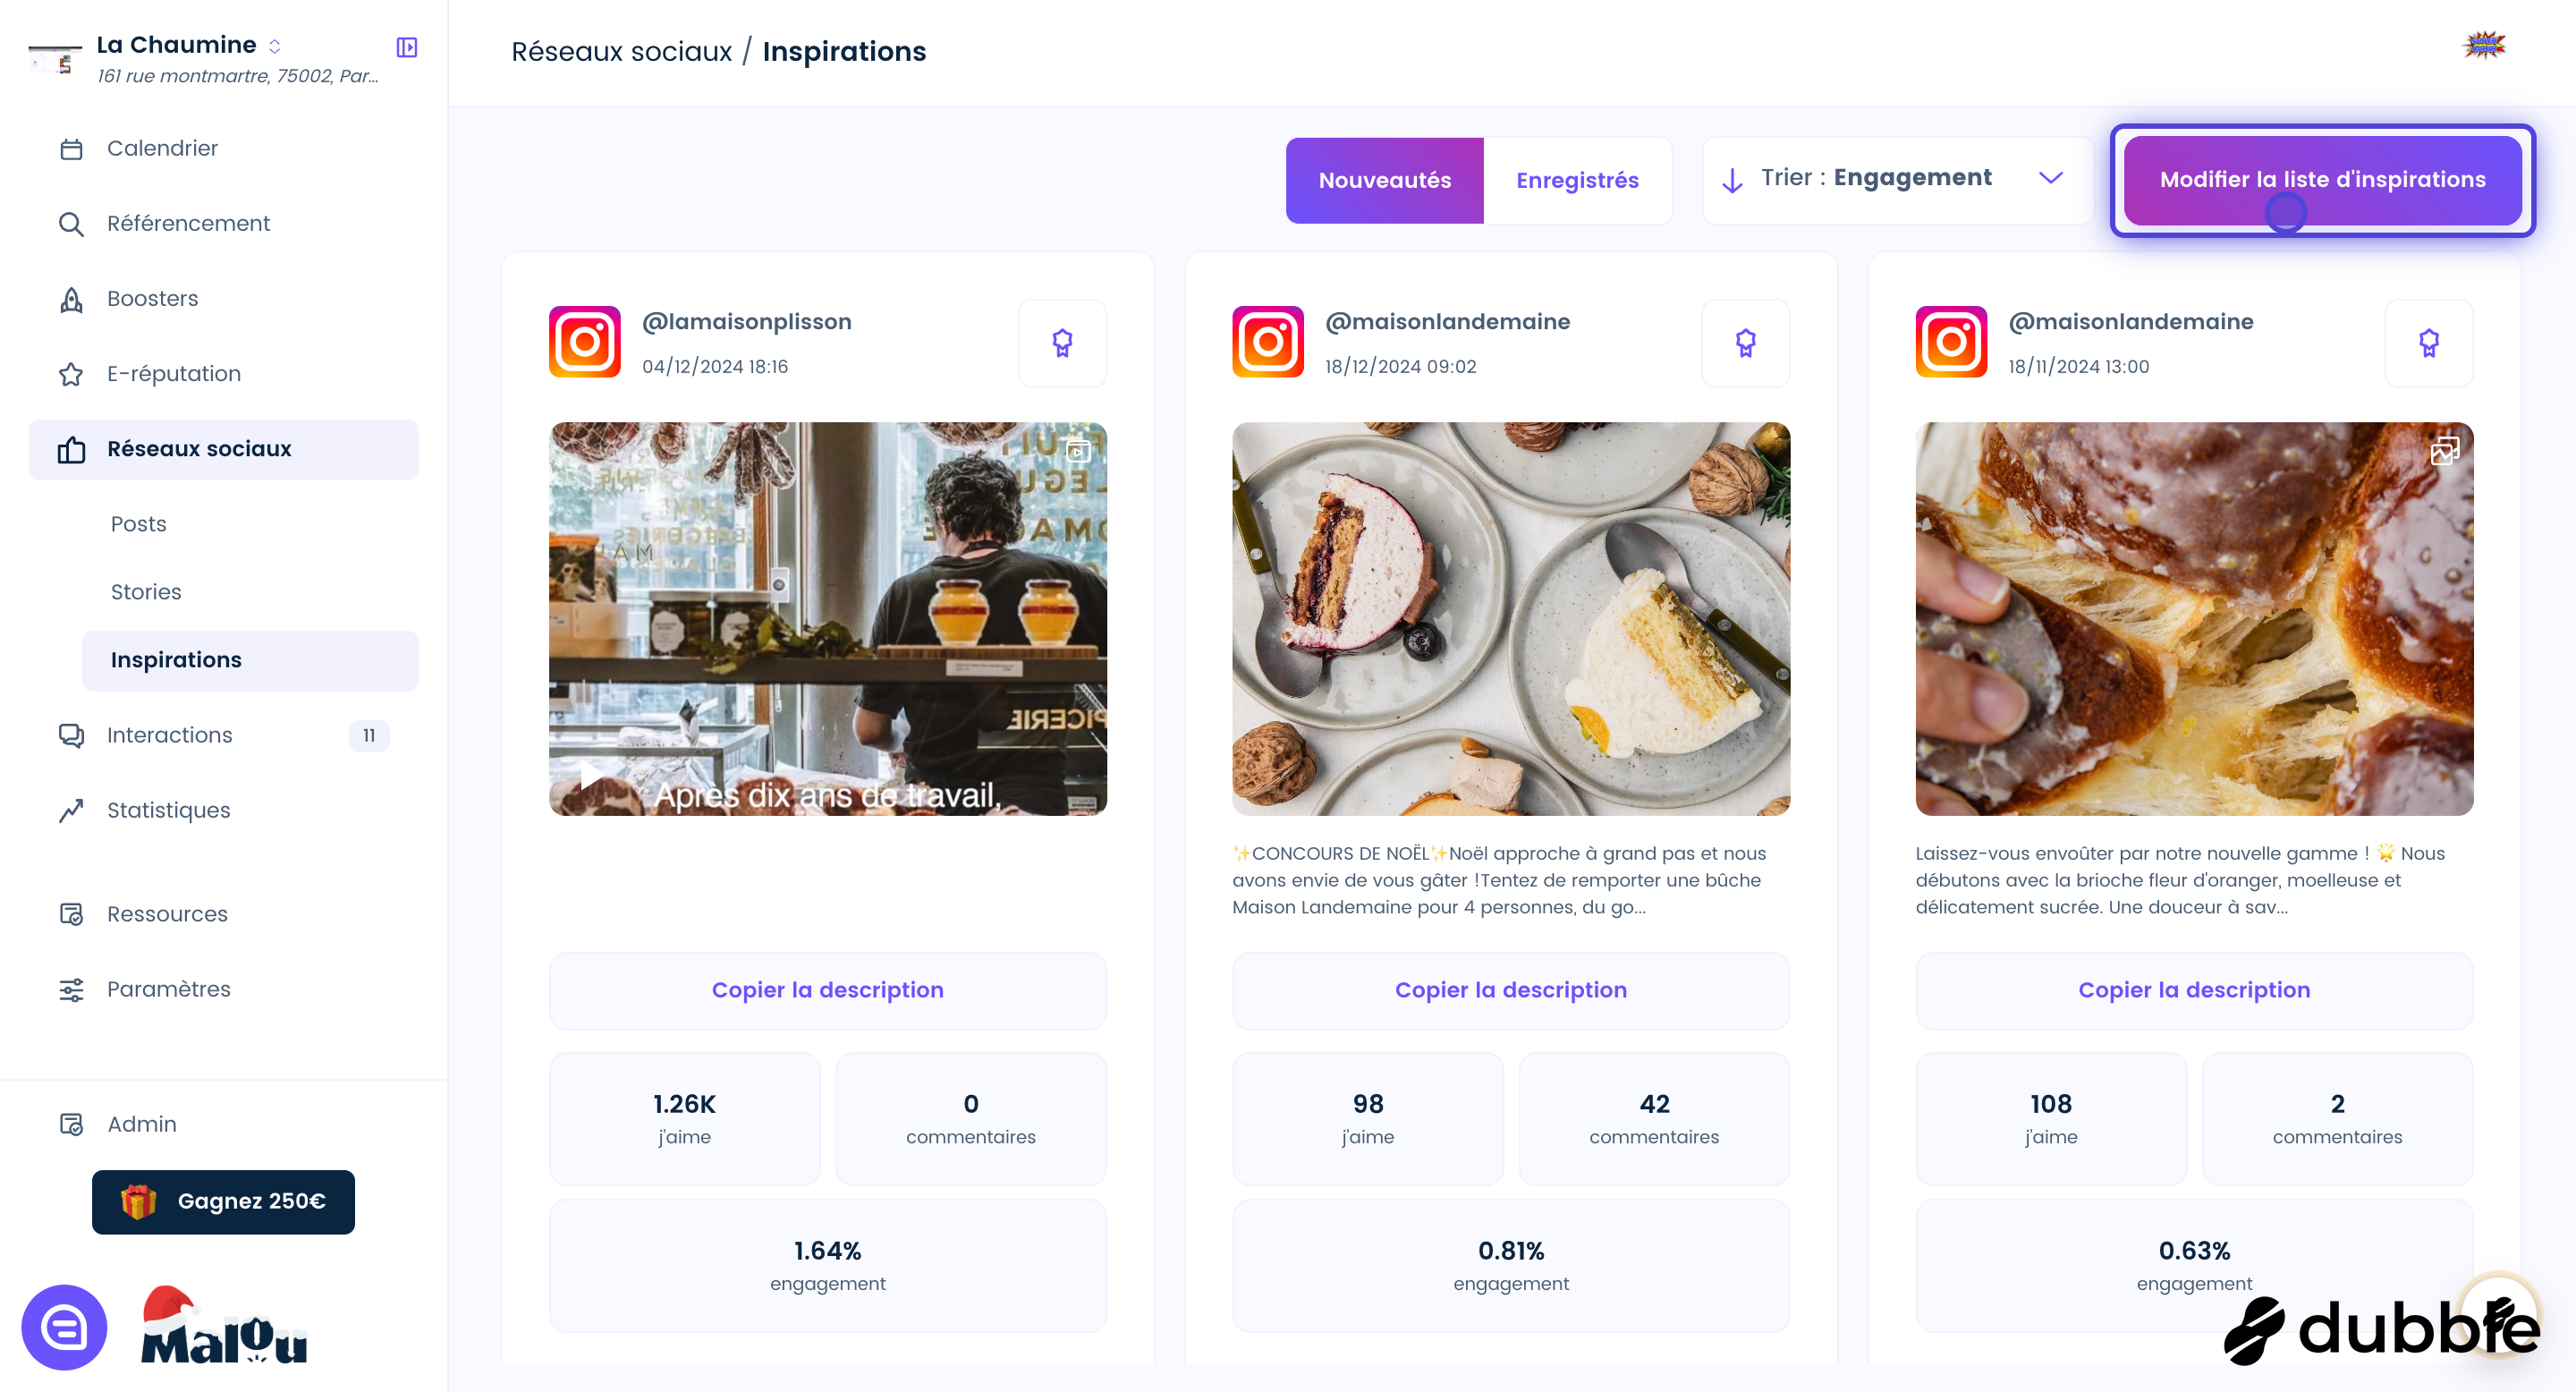Copy the description of the Noël contest post
This screenshot has height=1392, width=2576.
1510,990
